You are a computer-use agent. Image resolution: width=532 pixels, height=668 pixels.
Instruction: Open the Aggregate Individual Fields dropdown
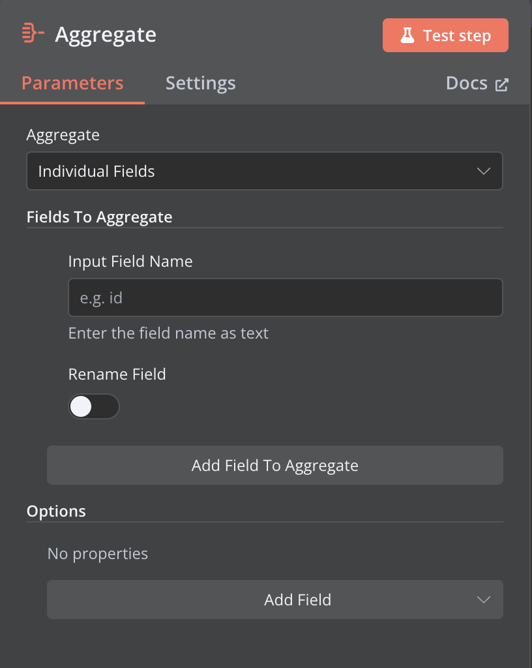[x=264, y=171]
